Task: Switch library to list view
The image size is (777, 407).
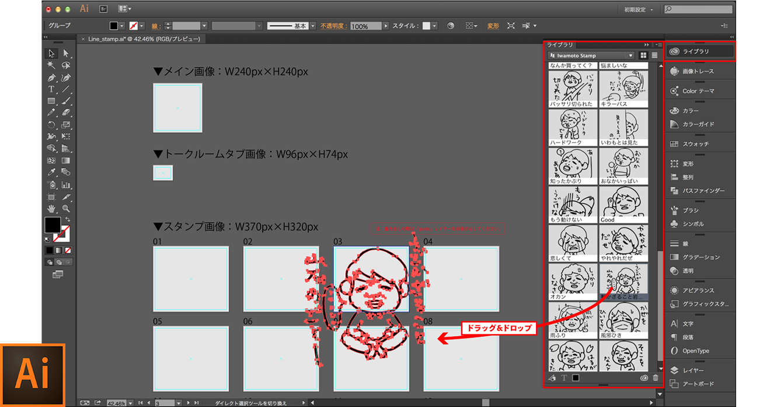Action: [x=654, y=55]
